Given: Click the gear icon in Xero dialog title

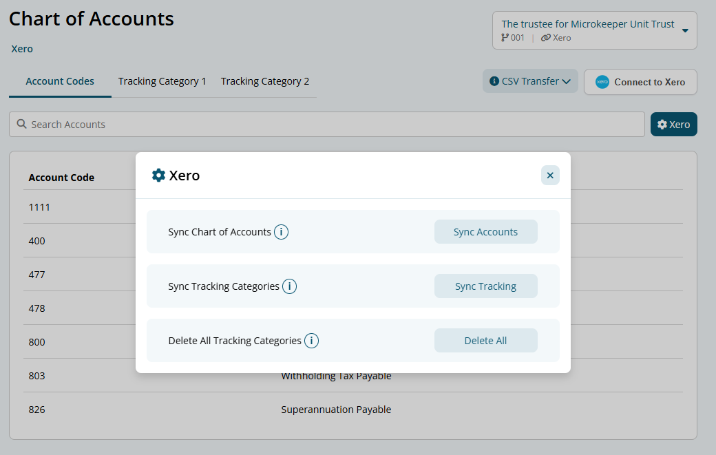Looking at the screenshot, I should point(158,176).
